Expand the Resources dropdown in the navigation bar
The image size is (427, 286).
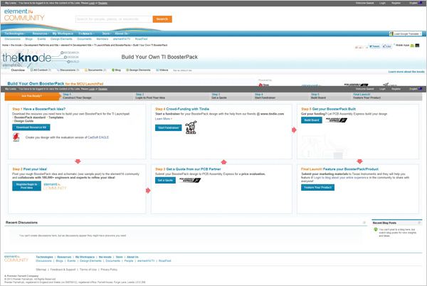pos(41,33)
